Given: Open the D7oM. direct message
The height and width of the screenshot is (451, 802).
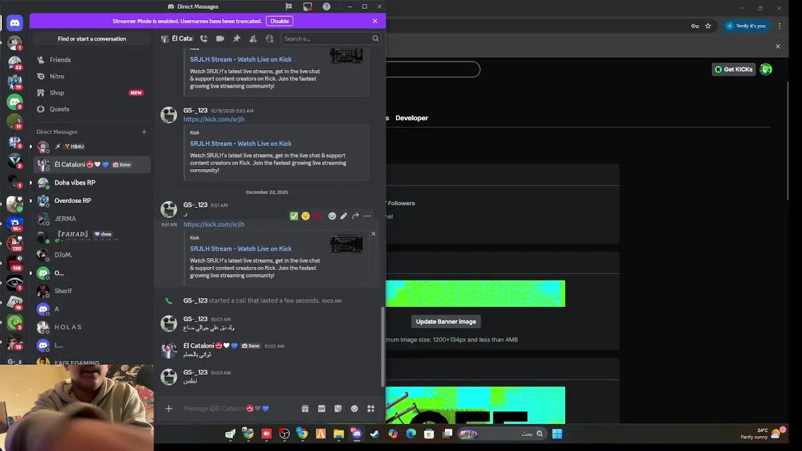Looking at the screenshot, I should [x=91, y=255].
